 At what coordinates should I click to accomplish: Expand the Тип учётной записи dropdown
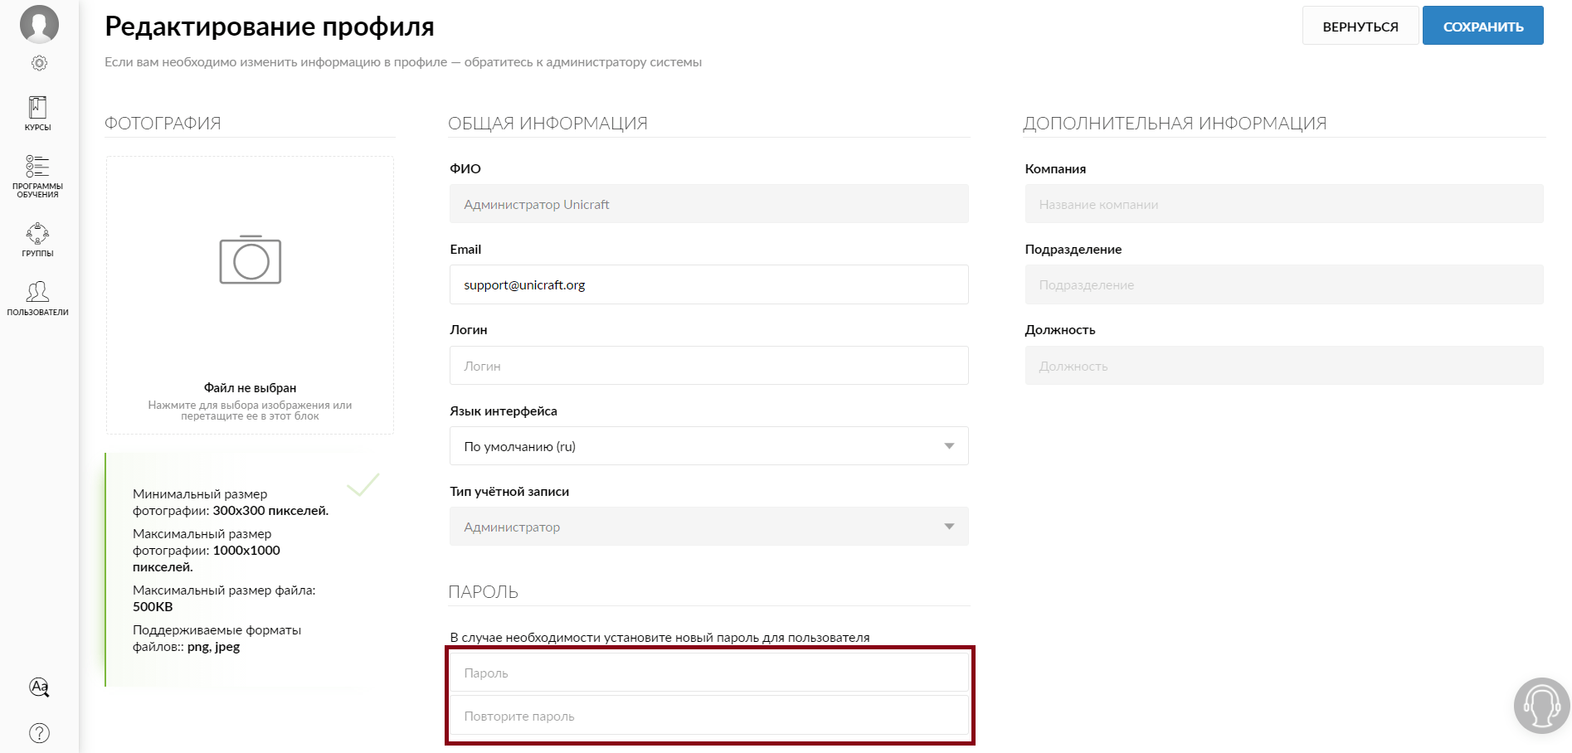coord(708,527)
